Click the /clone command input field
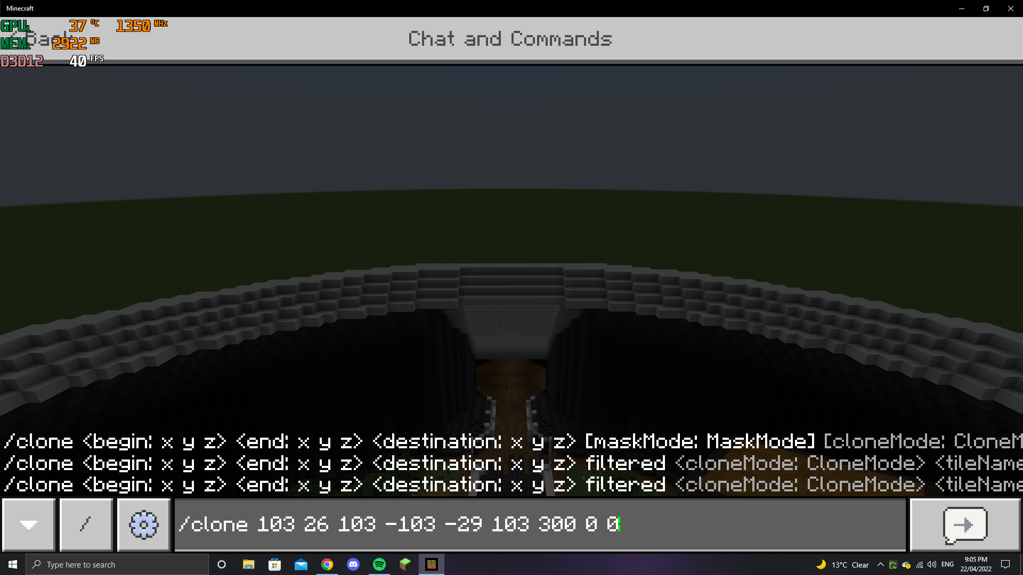Viewport: 1023px width, 575px height. pyautogui.click(x=540, y=525)
